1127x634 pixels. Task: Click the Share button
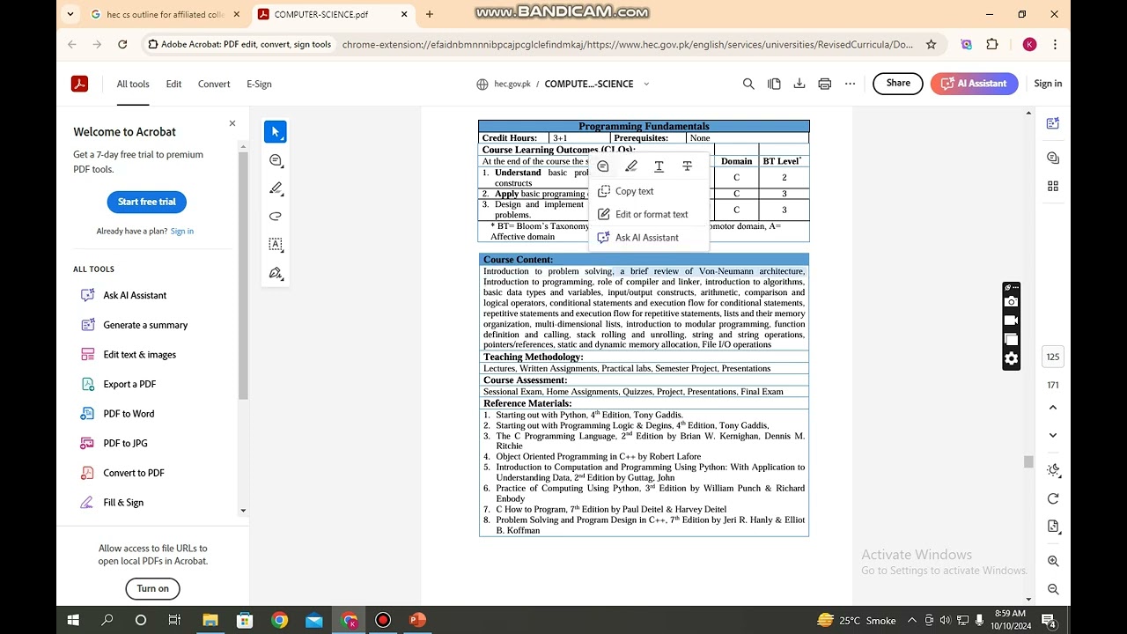(x=898, y=84)
